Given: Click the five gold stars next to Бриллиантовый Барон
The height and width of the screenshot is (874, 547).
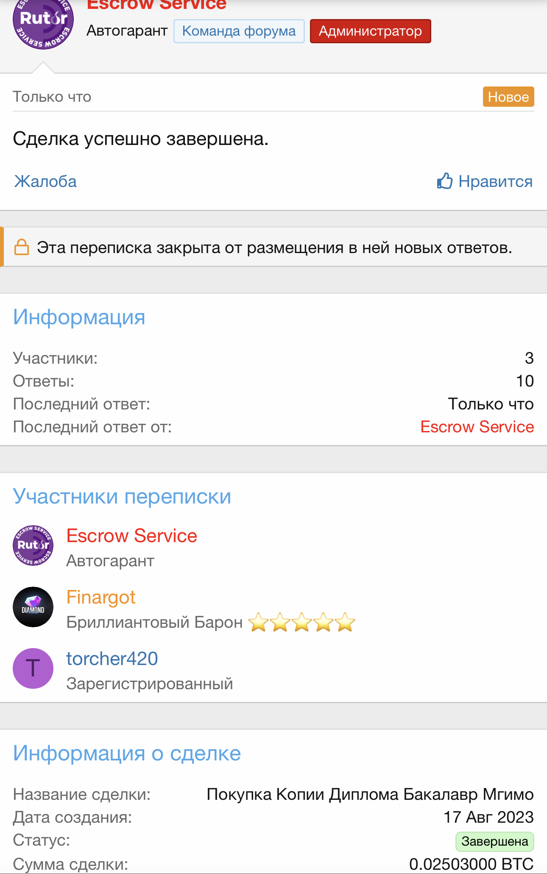Looking at the screenshot, I should pyautogui.click(x=301, y=622).
